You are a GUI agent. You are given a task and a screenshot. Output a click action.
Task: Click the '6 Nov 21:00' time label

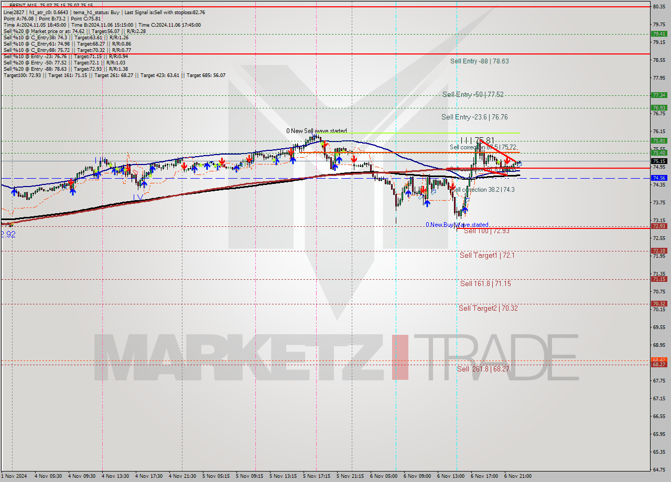click(518, 476)
